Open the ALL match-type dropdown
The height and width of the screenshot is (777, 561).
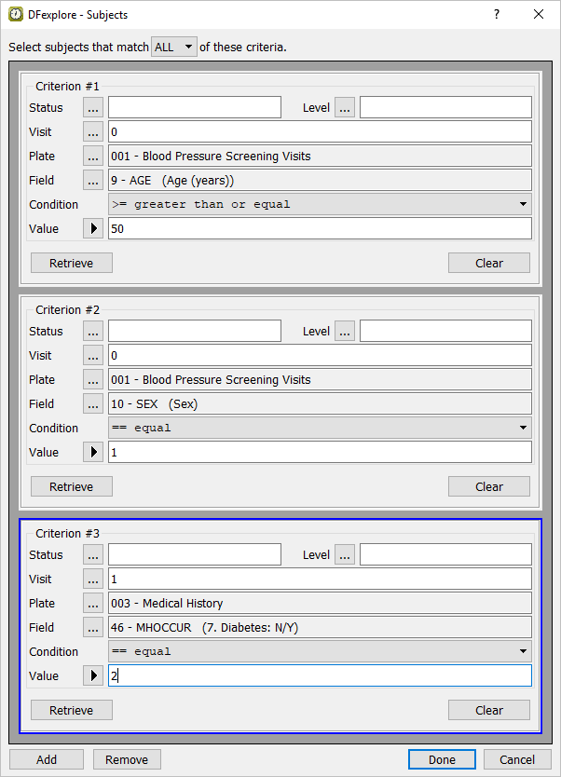tap(174, 48)
